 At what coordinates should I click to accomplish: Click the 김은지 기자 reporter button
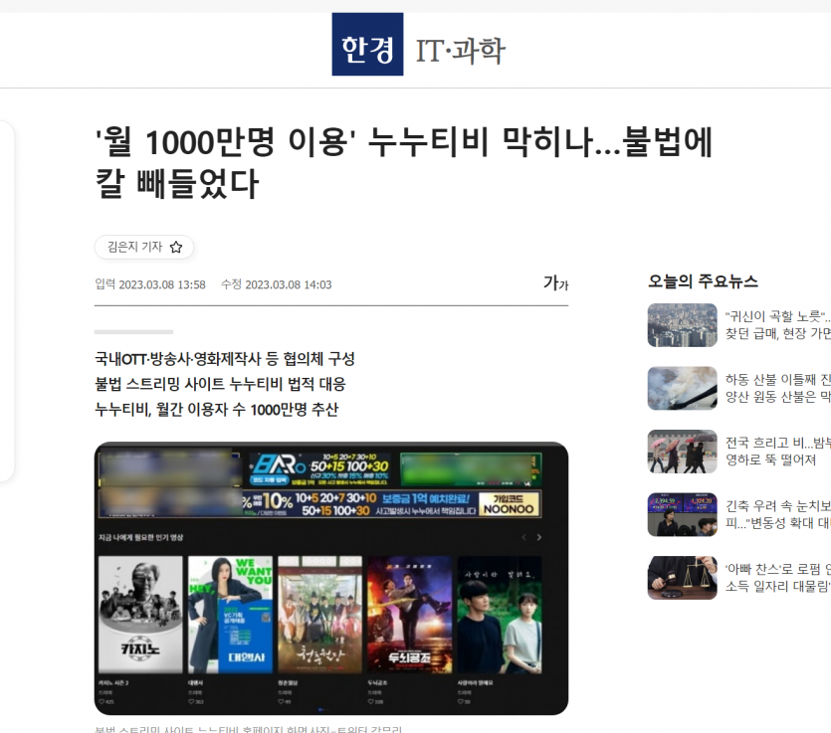[143, 247]
